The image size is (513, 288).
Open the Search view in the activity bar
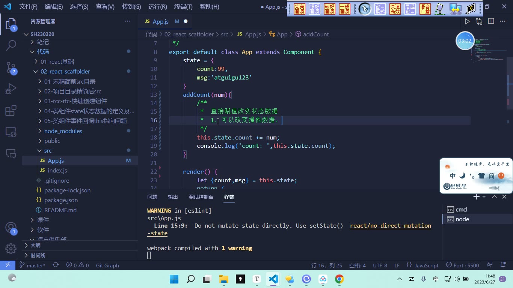tap(11, 46)
